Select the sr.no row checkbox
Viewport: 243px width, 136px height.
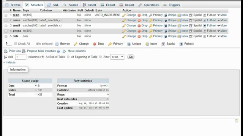click(6, 15)
